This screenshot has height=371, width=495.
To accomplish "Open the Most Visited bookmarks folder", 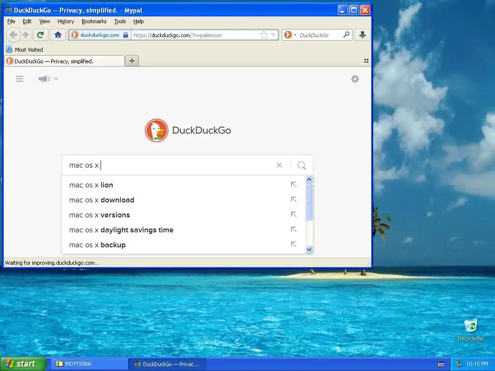I will click(x=25, y=50).
